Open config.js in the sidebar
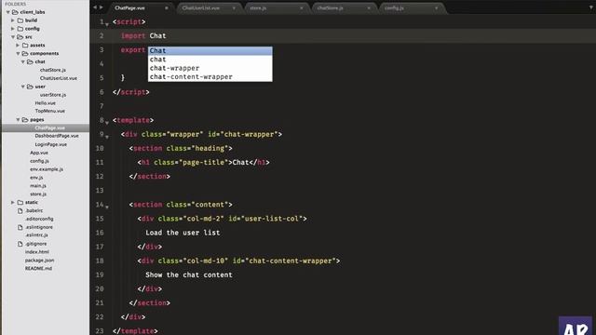Viewport: 596px width, 335px height. pyautogui.click(x=39, y=161)
